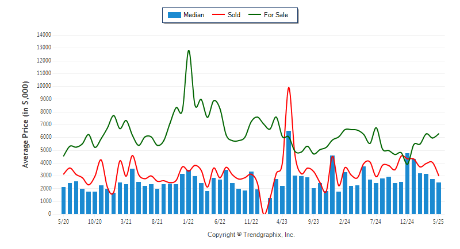Click the 10000 y-axis label
This screenshot has width=460, height=249.
tap(44, 86)
